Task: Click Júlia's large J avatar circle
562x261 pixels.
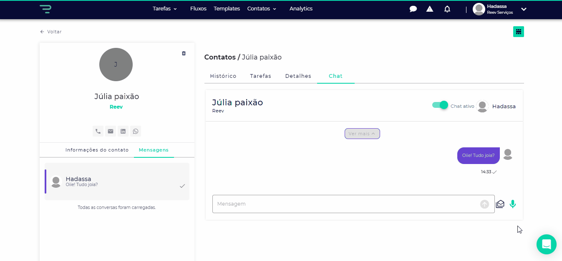Action: coord(116,65)
